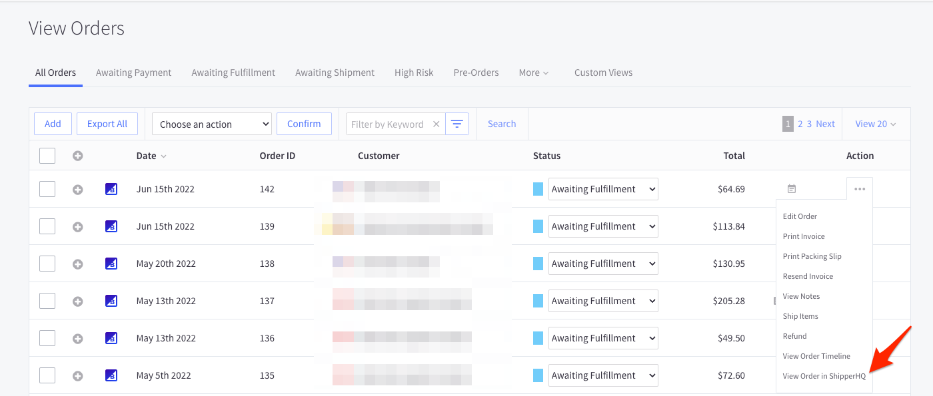Screen dimensions: 933x396
Task: Select 'View Order in ShipperHQ' menu item
Action: click(824, 376)
